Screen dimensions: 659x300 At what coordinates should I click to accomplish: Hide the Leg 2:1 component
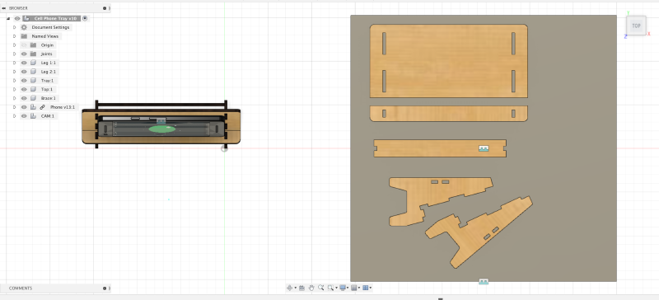coord(24,72)
